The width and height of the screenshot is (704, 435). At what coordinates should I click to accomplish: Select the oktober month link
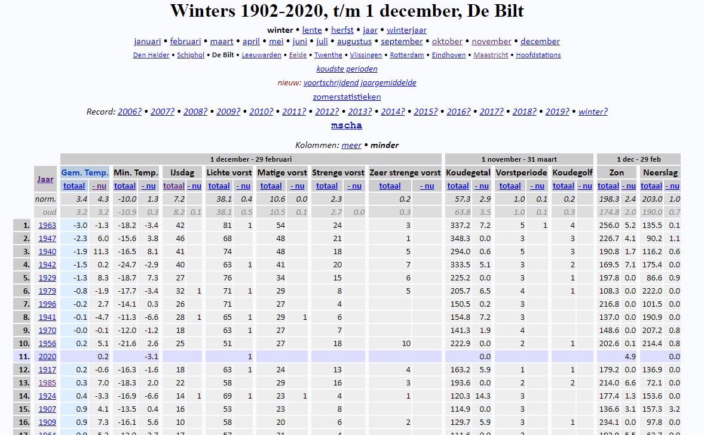click(x=447, y=41)
